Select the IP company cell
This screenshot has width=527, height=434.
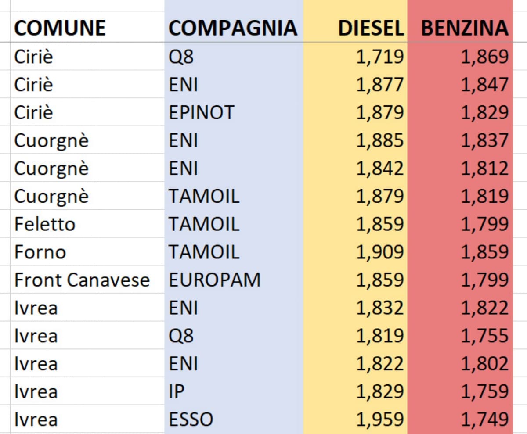(175, 391)
